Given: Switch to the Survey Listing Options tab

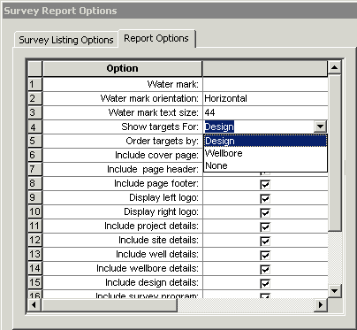Looking at the screenshot, I should tap(66, 40).
